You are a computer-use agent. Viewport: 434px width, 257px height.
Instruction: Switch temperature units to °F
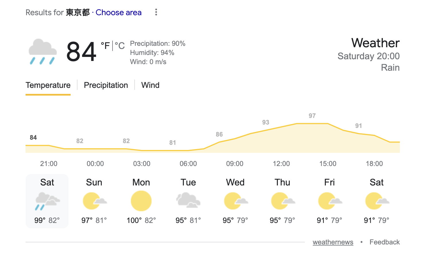[105, 46]
